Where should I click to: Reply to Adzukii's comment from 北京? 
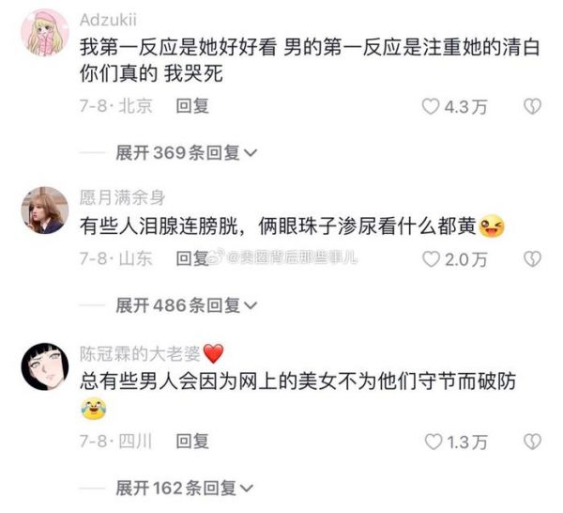(192, 106)
